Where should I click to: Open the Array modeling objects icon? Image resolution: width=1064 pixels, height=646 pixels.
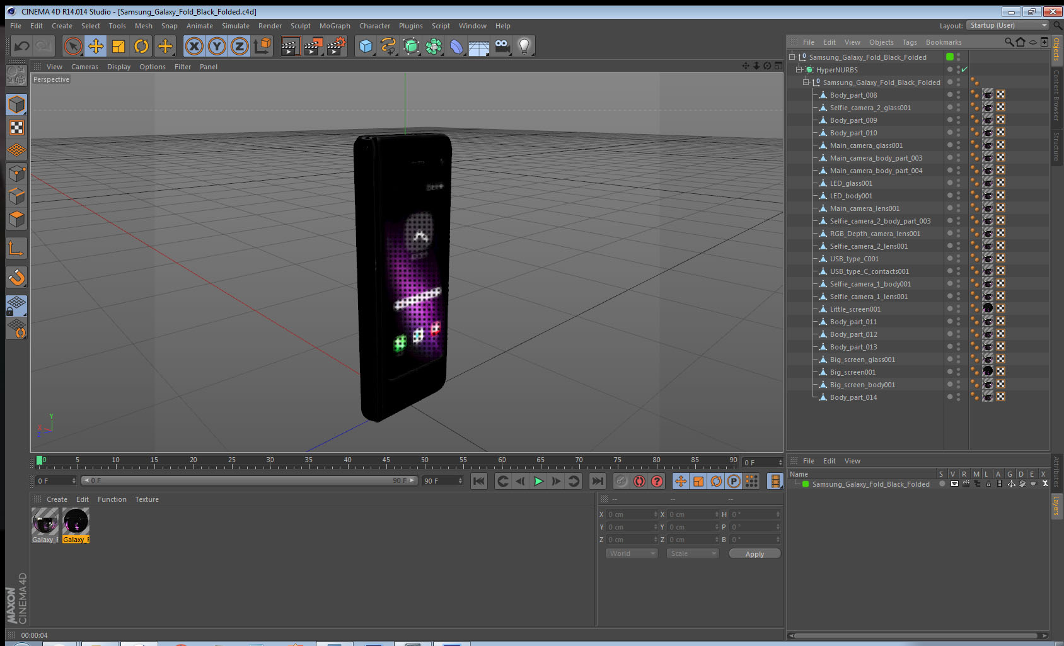click(434, 46)
